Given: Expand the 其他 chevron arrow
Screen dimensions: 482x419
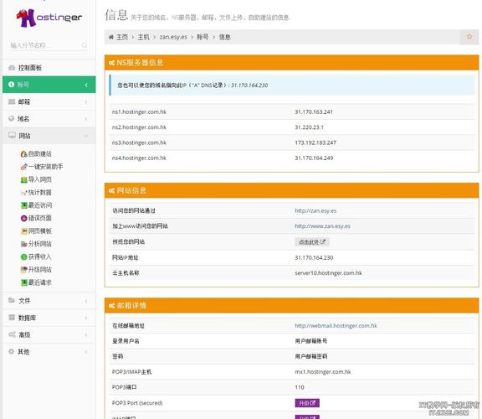Looking at the screenshot, I should [86, 352].
